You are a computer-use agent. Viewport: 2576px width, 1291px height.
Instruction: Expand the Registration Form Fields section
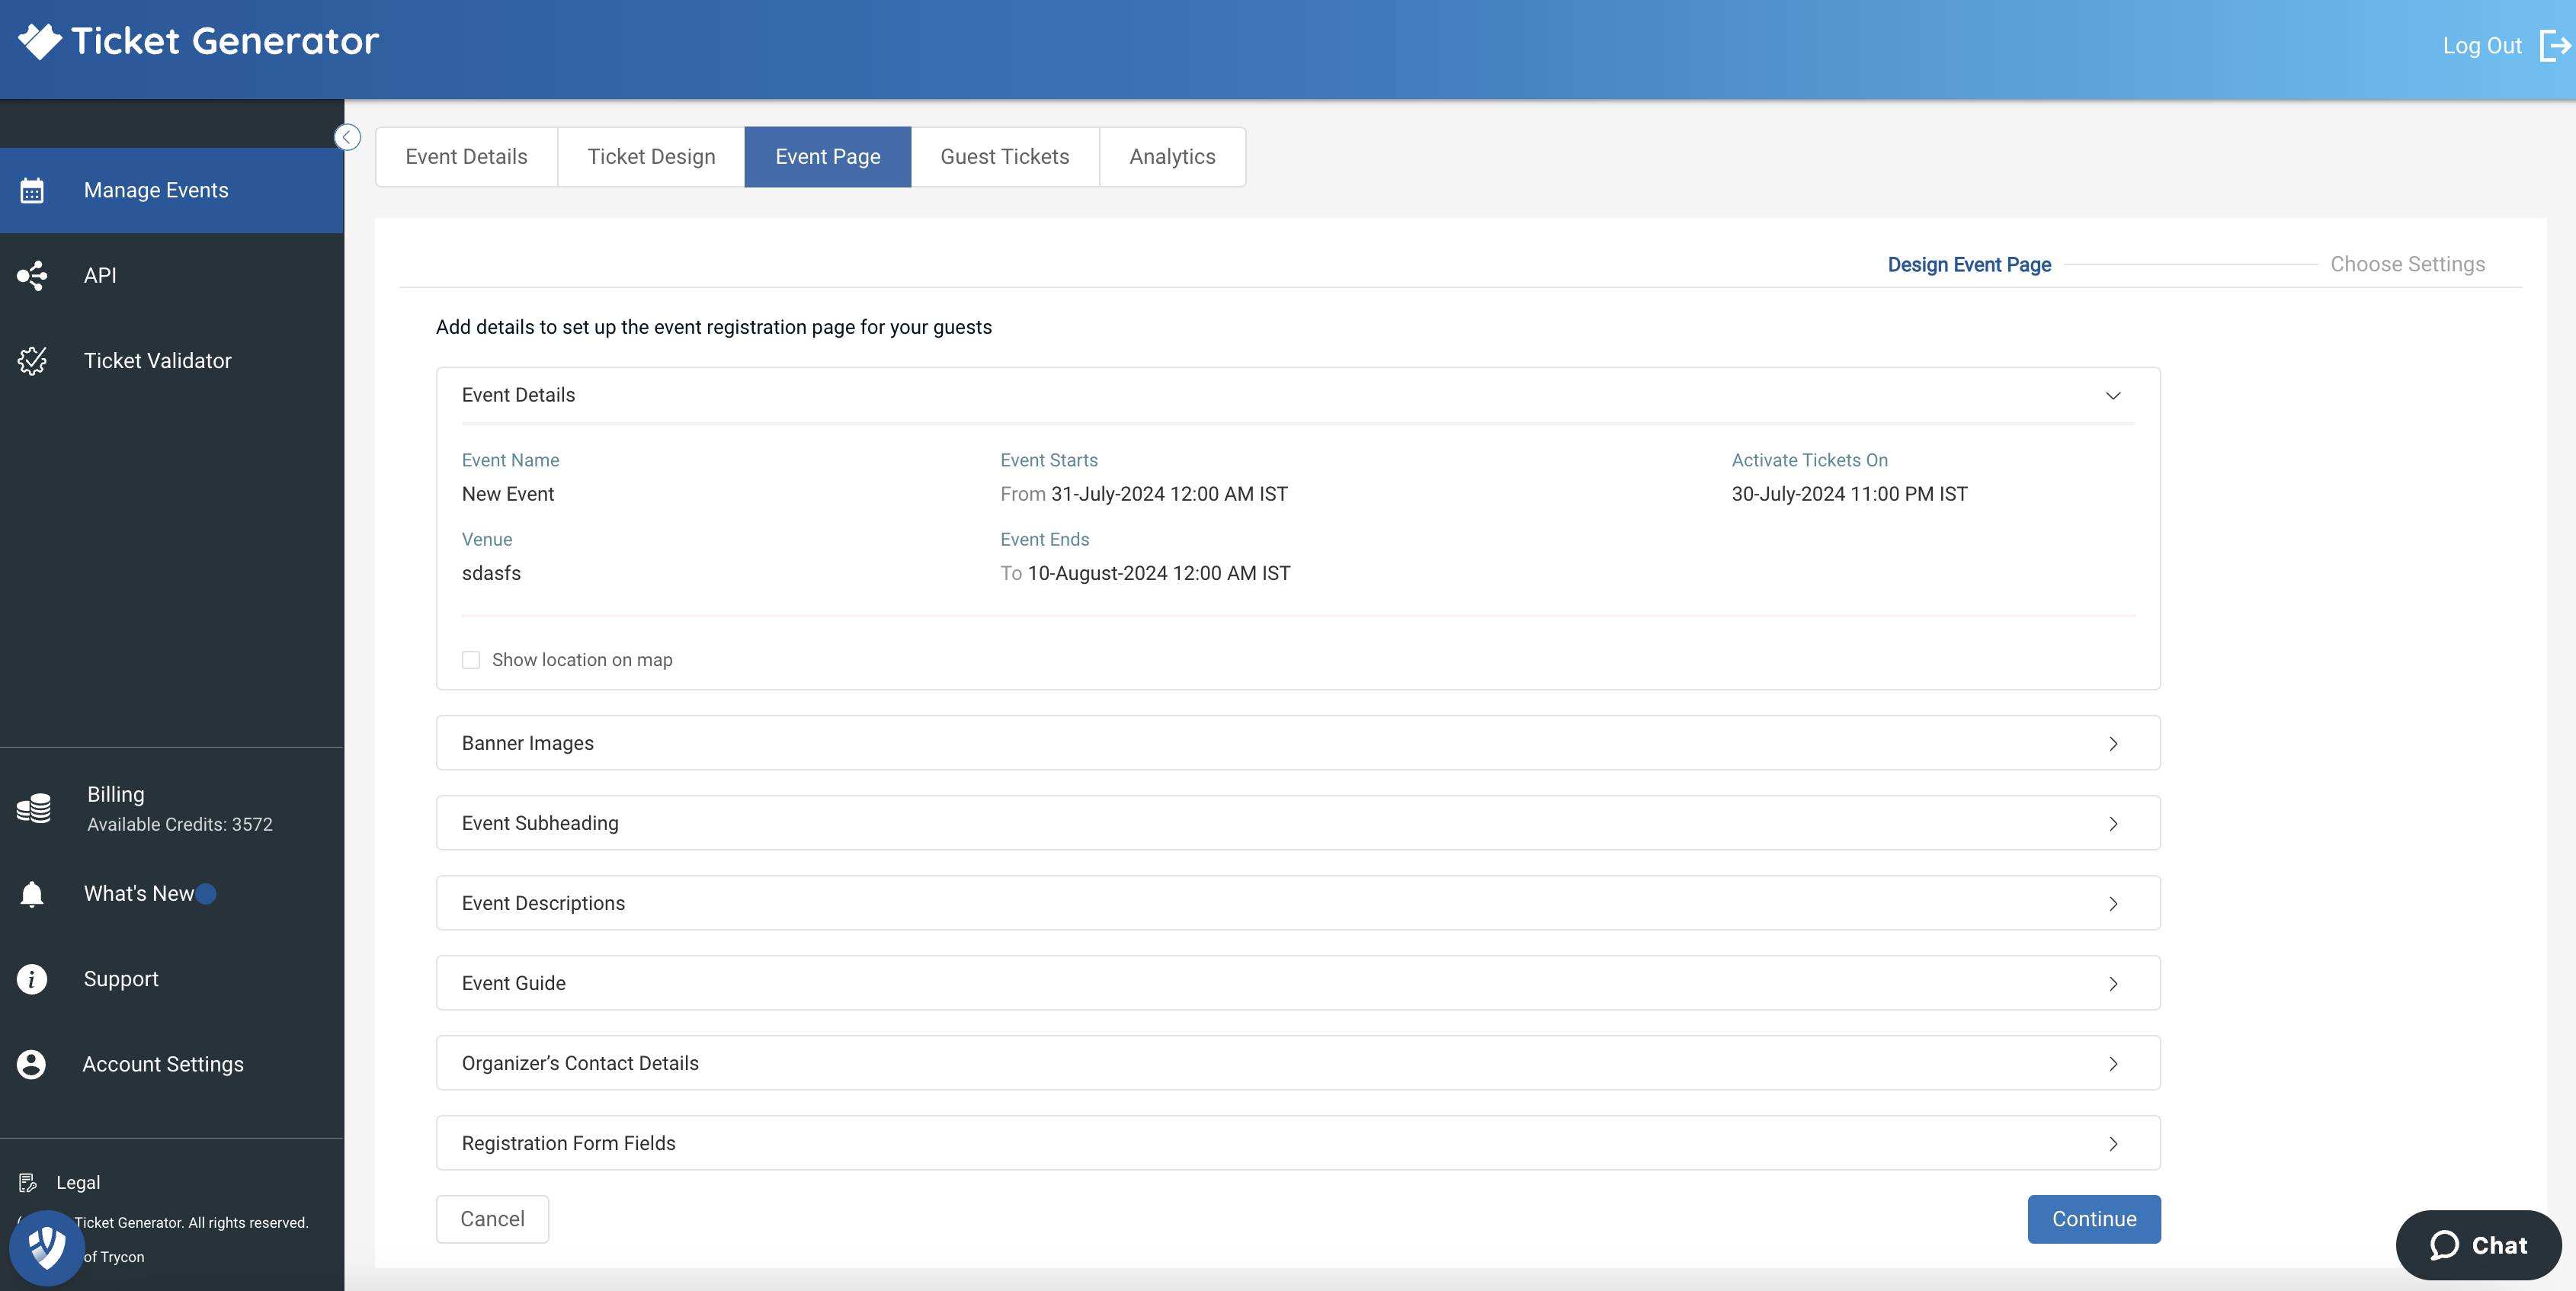click(2113, 1143)
